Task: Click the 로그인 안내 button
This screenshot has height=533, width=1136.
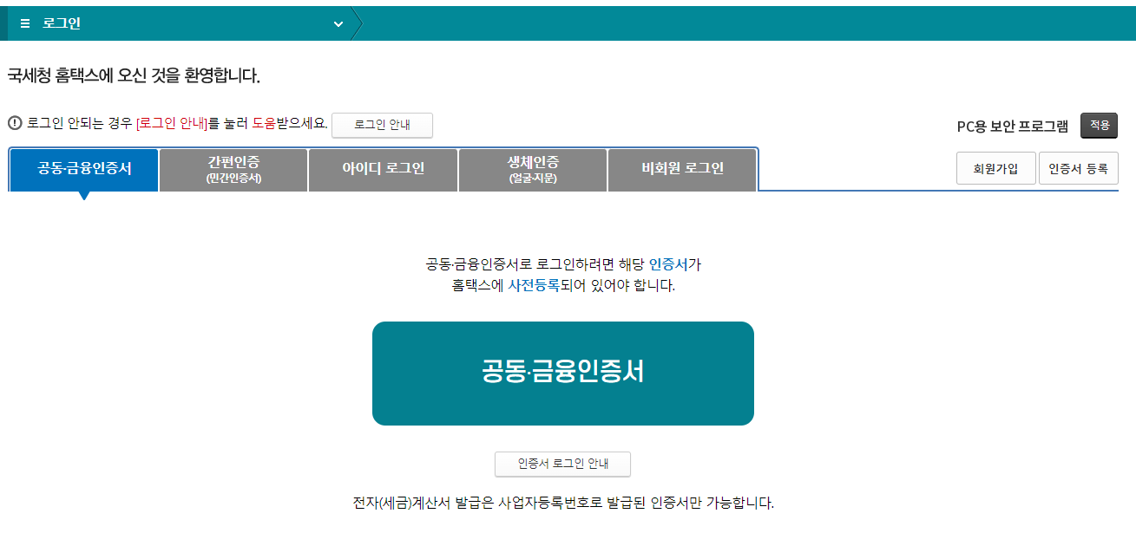Action: (382, 125)
